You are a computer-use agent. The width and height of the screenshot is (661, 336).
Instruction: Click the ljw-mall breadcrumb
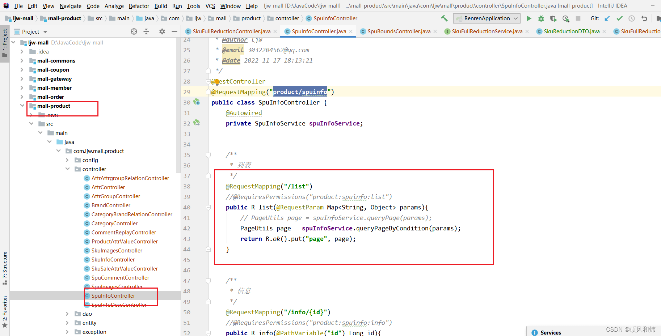tap(20, 18)
